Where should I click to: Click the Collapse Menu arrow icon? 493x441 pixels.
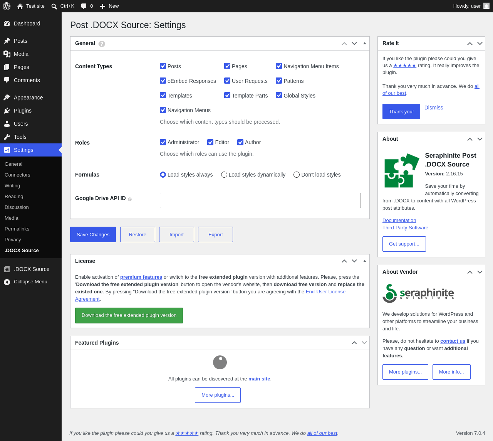[7, 282]
